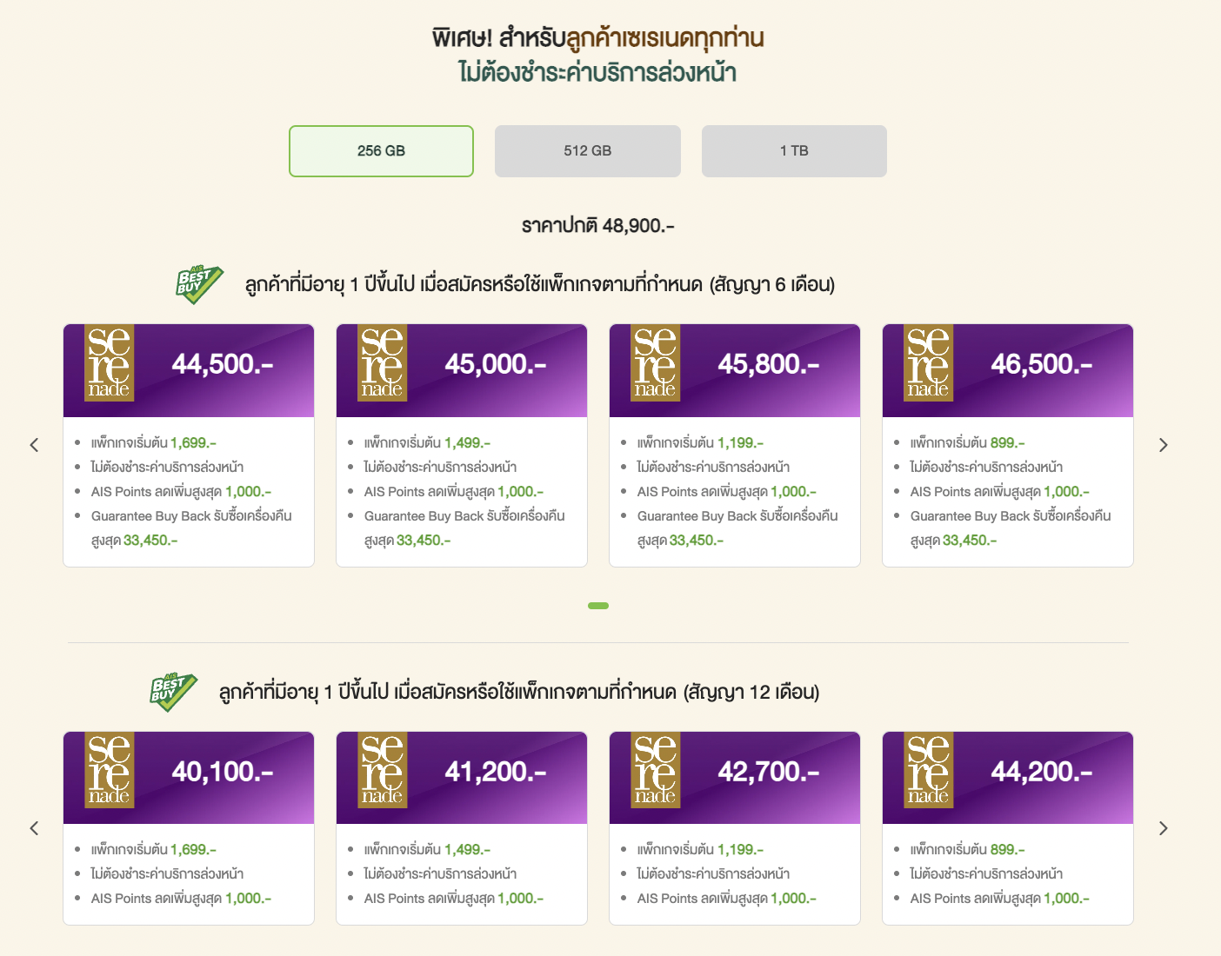The height and width of the screenshot is (956, 1221).
Task: Select the 256 GB storage option
Action: pos(381,151)
